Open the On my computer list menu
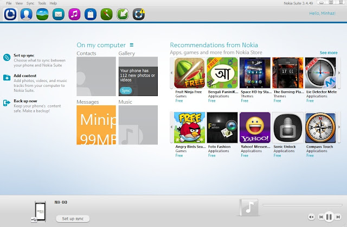 click(131, 45)
